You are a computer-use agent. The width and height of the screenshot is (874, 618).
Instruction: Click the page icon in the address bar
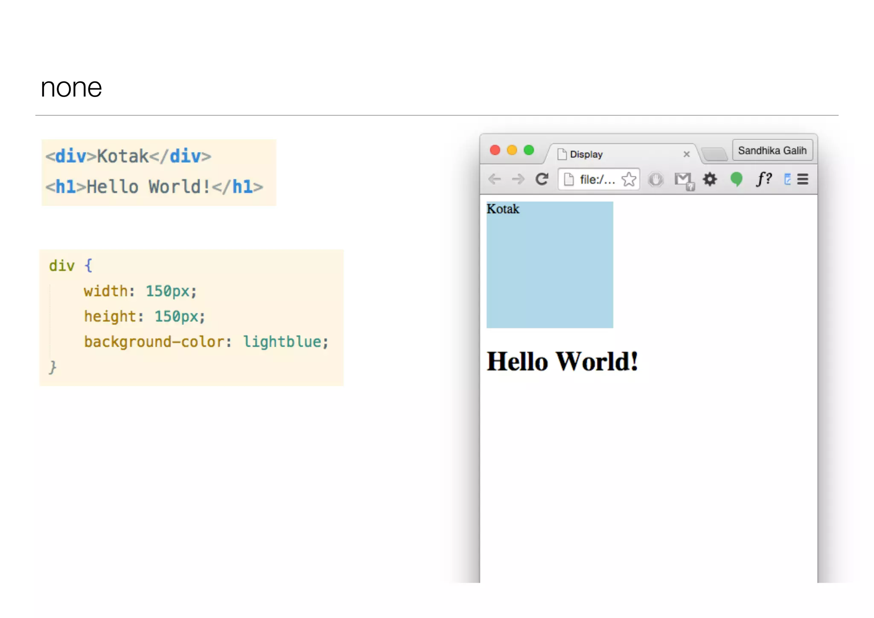569,179
